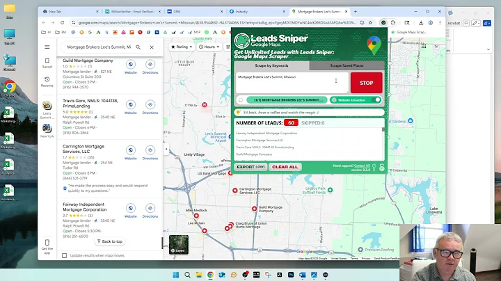The image size is (501, 281).
Task: Click the Carrington Mortgage Services map pin
Action: tap(235, 191)
